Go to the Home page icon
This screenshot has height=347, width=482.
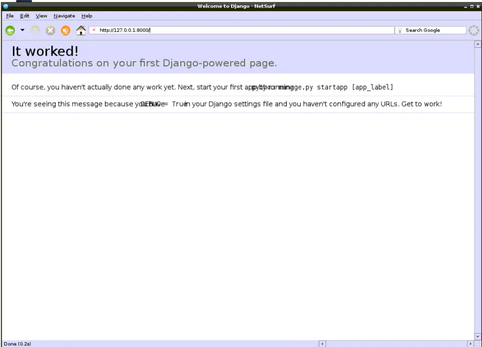pos(81,30)
